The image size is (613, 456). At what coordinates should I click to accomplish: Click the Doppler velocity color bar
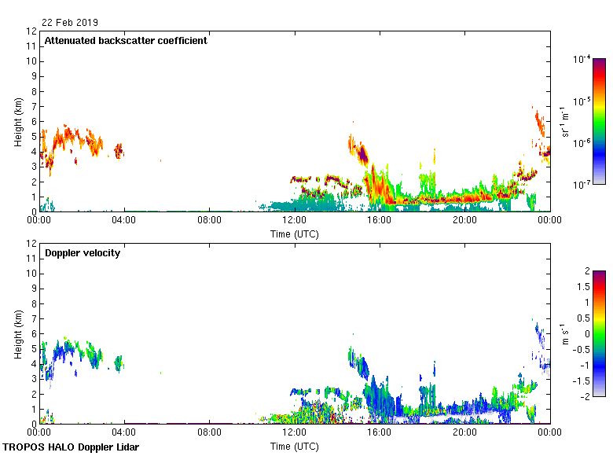coord(599,333)
